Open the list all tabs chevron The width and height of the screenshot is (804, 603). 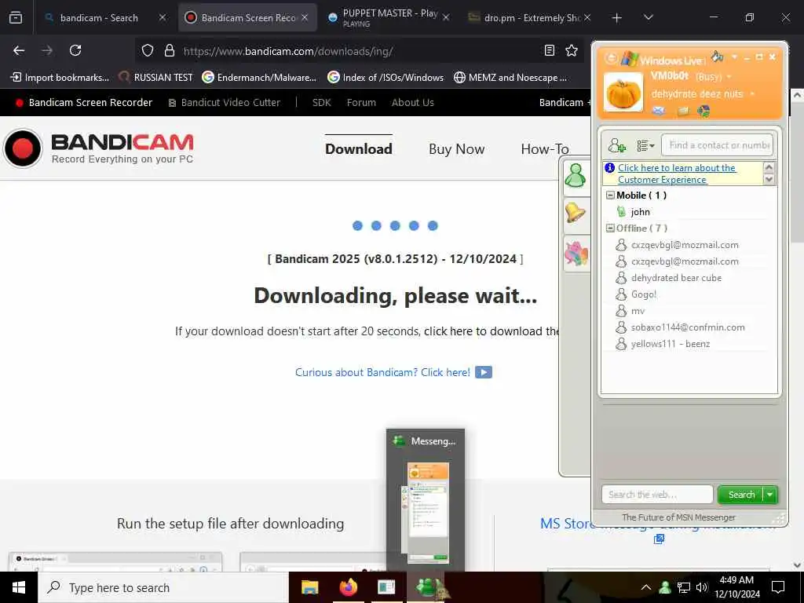tap(648, 17)
